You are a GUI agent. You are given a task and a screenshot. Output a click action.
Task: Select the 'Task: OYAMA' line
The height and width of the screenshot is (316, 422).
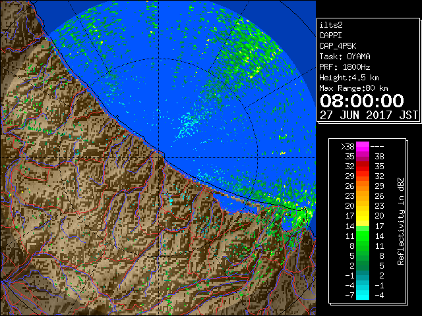[x=345, y=57]
